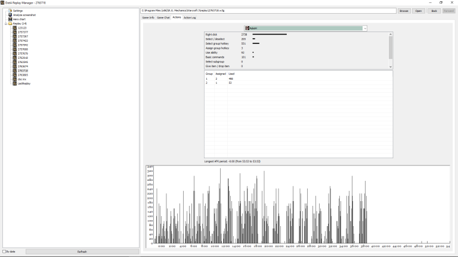Select the LastReplay replay icon

click(14, 83)
